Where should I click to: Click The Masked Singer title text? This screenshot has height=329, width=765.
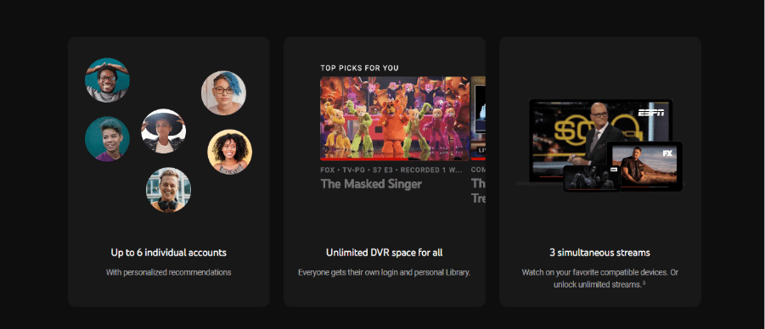[x=371, y=184]
